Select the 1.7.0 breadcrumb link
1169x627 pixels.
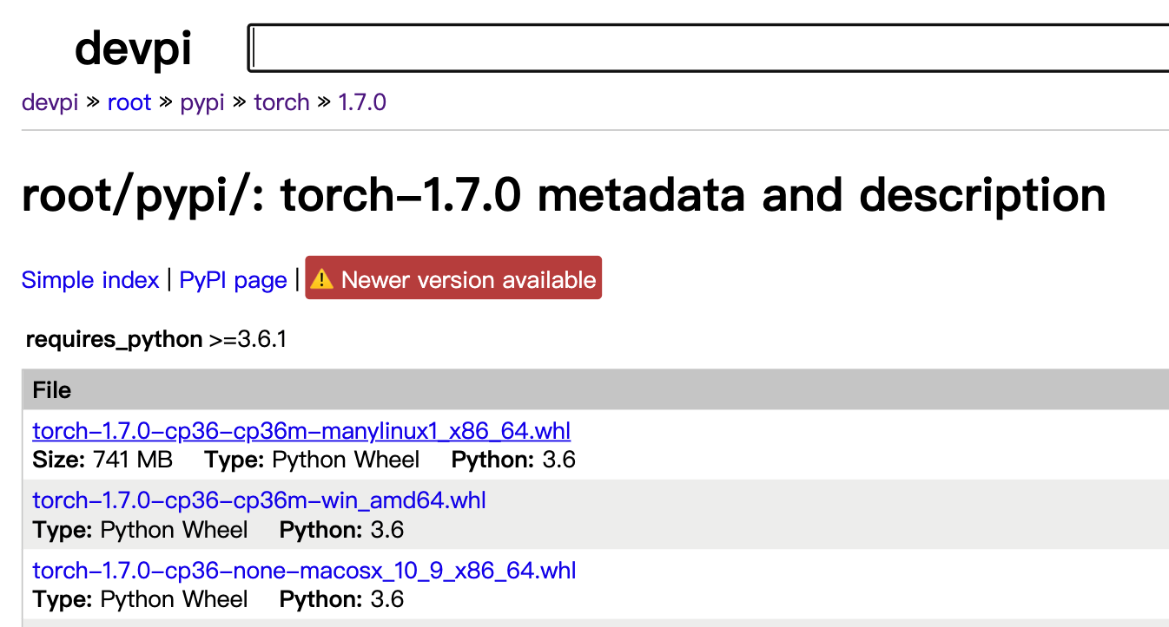362,102
